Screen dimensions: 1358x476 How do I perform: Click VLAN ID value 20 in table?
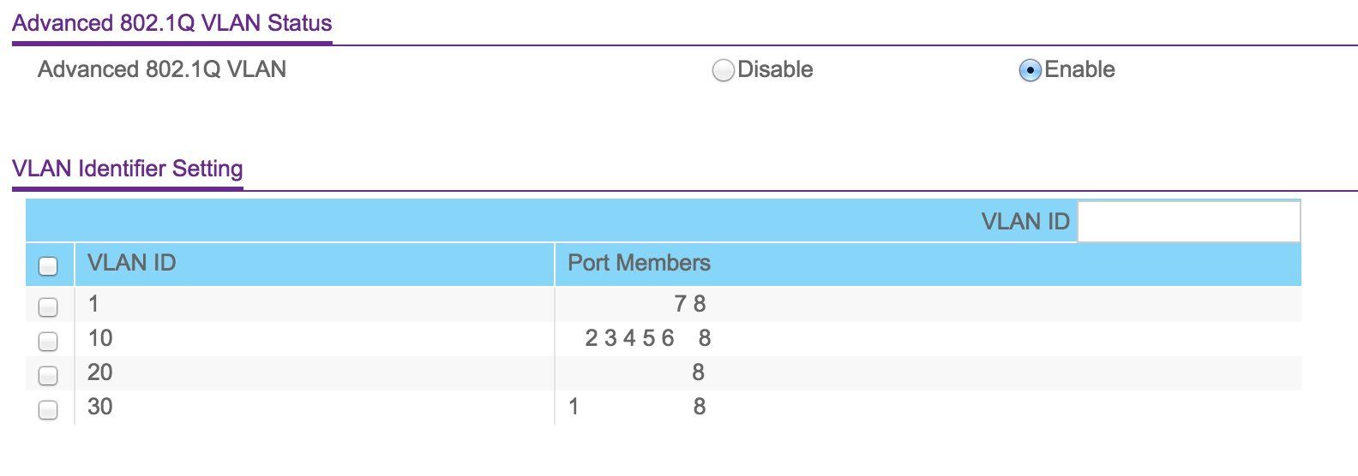(100, 372)
